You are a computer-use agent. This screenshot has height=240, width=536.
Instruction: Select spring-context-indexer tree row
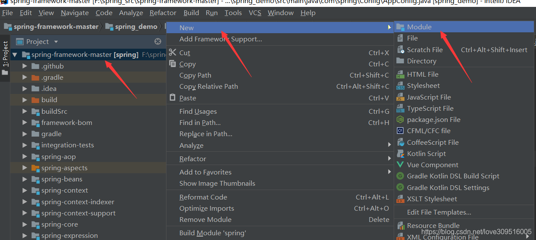pos(88,202)
